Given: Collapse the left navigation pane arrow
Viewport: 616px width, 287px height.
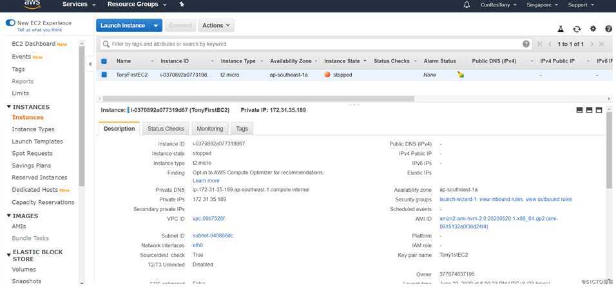Looking at the screenshot, I should coord(90,64).
